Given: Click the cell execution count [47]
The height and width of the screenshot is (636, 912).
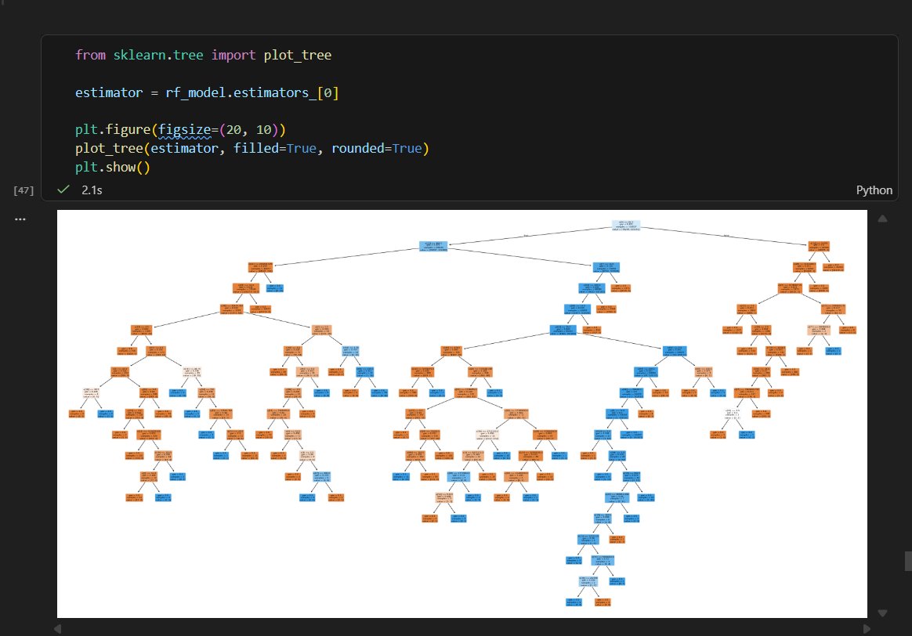Looking at the screenshot, I should pos(23,190).
